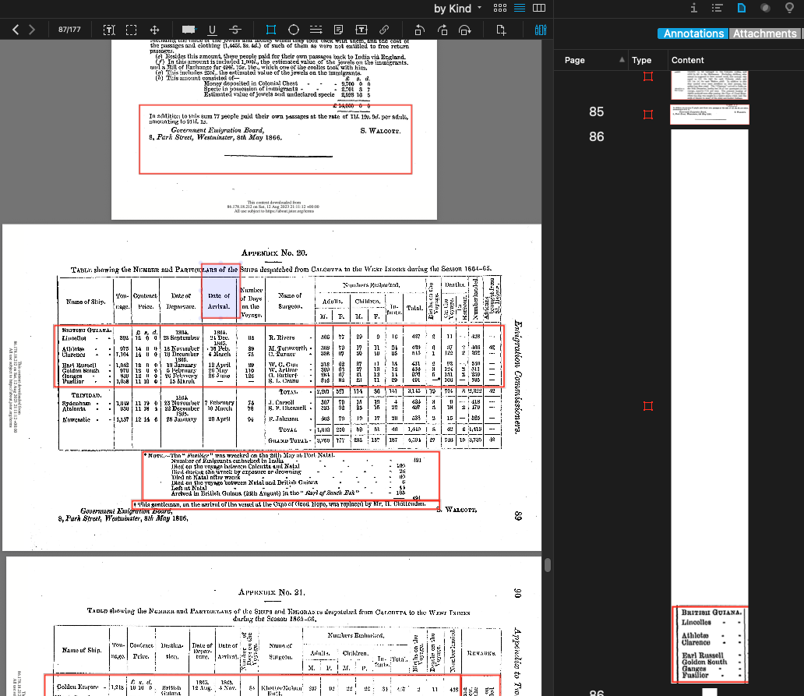Viewport: 804px width, 696px height.
Task: Click the Type column header
Action: (641, 60)
